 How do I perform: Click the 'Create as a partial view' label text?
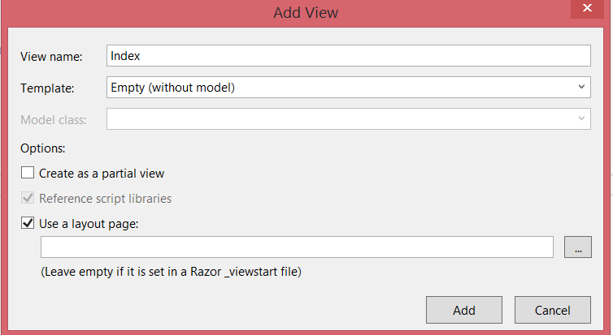click(102, 173)
